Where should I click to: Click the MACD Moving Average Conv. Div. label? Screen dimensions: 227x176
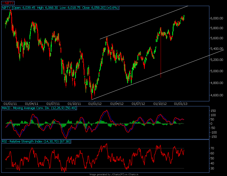(39, 108)
